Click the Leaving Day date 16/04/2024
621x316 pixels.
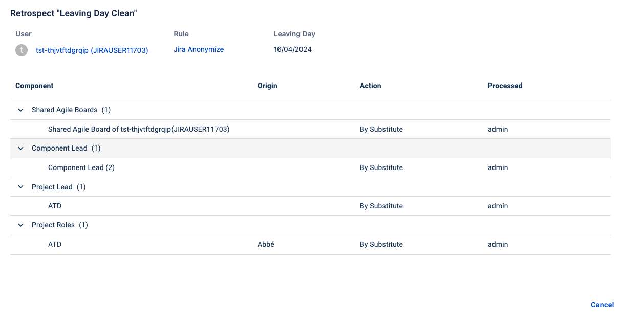tap(293, 50)
